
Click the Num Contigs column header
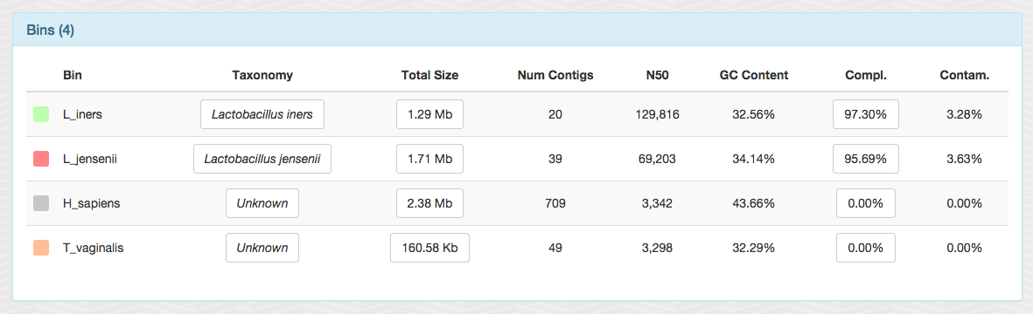click(555, 75)
